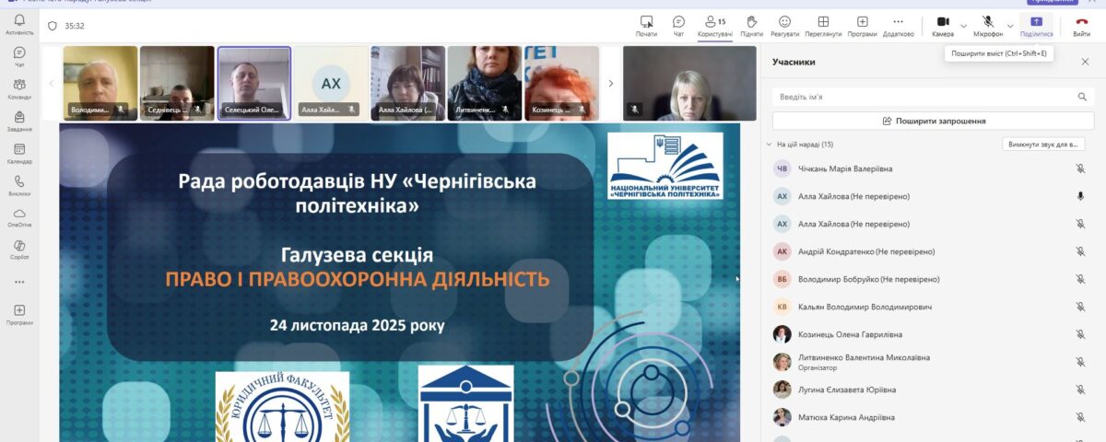Click the Raise hand (Підняти) icon
This screenshot has width=1106, height=442.
click(x=751, y=22)
